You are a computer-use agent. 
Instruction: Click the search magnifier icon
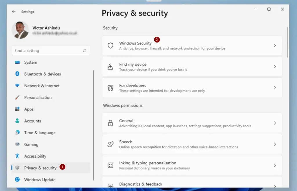84,50
